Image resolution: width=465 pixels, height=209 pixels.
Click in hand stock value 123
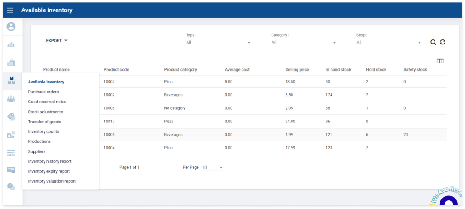(329, 148)
